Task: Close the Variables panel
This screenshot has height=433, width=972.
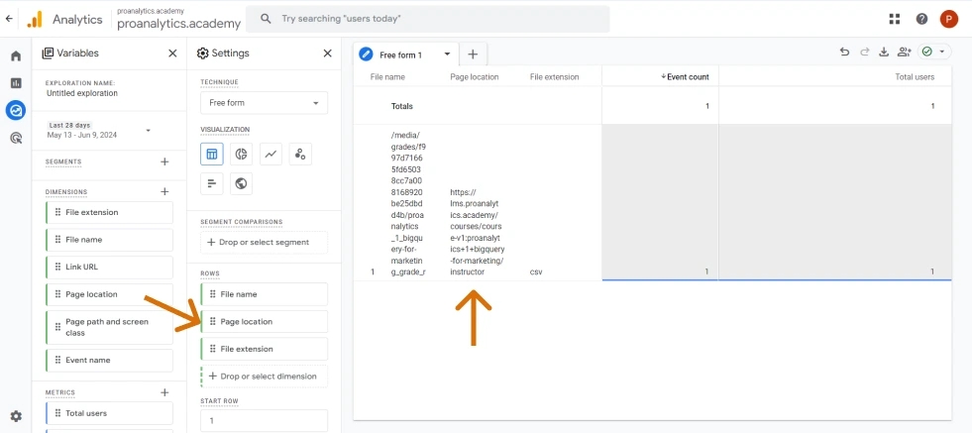Action: [173, 54]
